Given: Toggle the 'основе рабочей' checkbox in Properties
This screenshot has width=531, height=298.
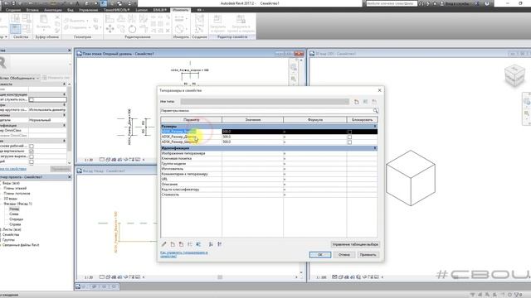Looking at the screenshot, I should [32, 146].
